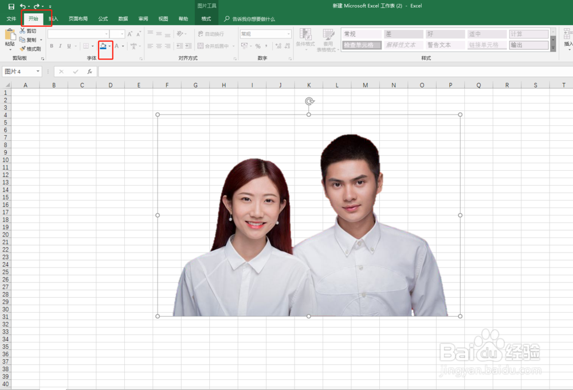Click the increase indent icon

click(x=188, y=46)
